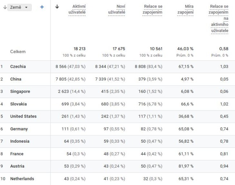
Task: Select the China country row
Action: point(117,79)
